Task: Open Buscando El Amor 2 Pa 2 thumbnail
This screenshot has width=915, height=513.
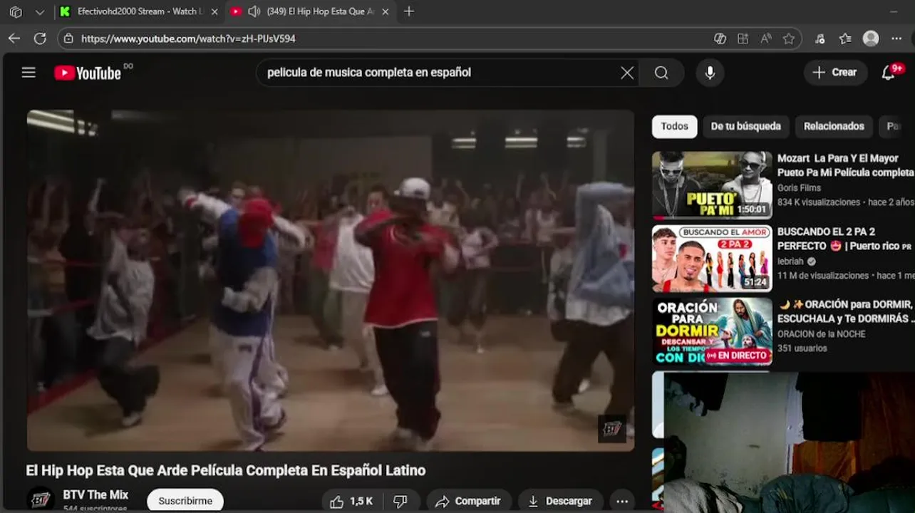Action: (712, 259)
